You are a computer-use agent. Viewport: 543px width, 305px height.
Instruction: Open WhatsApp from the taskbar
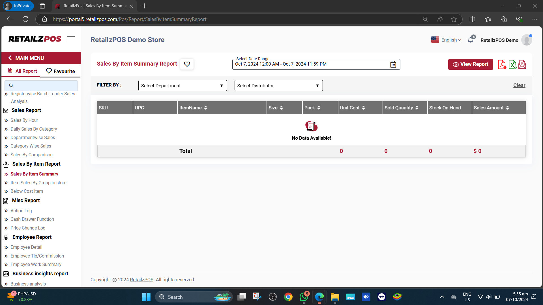304,297
